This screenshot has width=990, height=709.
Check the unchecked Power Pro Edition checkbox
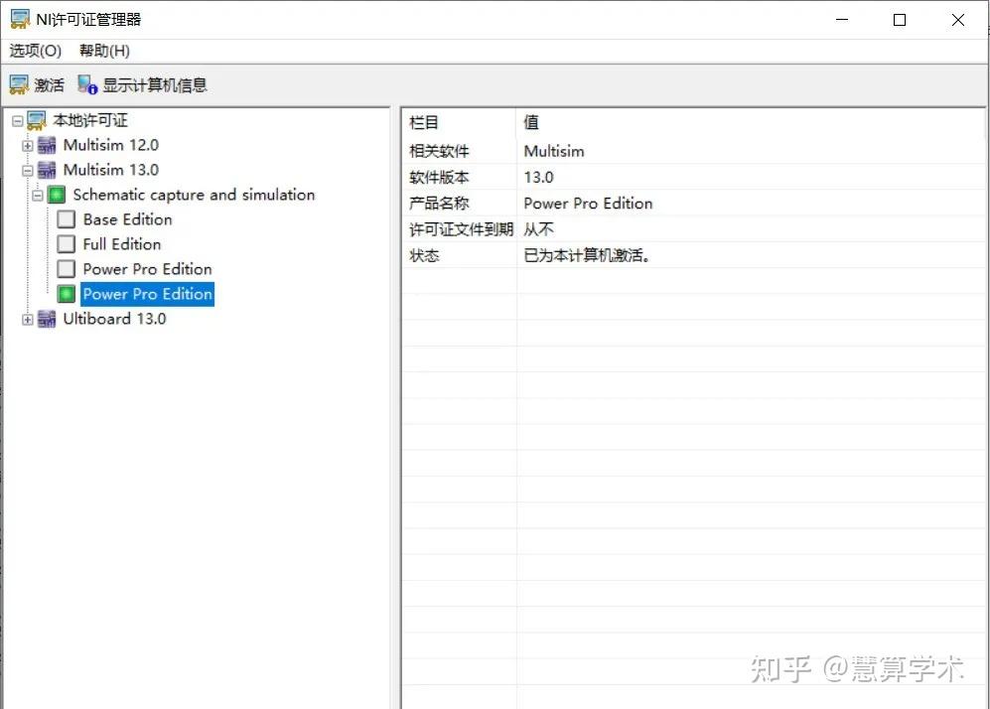point(66,268)
